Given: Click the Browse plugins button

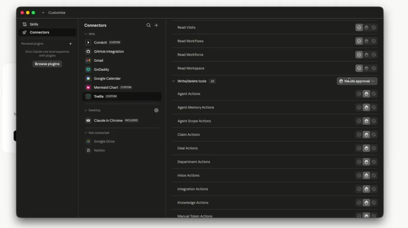Looking at the screenshot, I should click(x=47, y=64).
